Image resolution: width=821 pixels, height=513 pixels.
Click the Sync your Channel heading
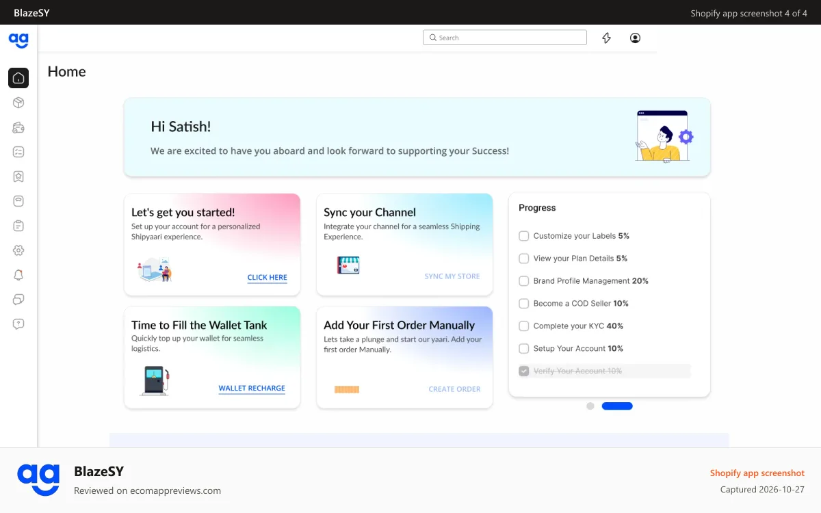point(370,212)
